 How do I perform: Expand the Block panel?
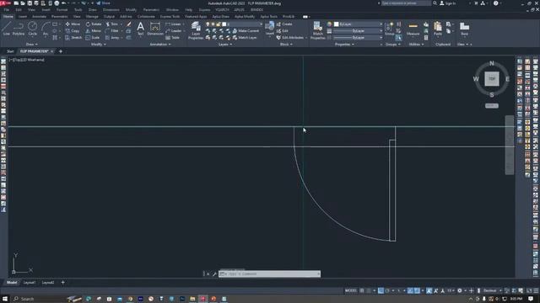pos(286,45)
